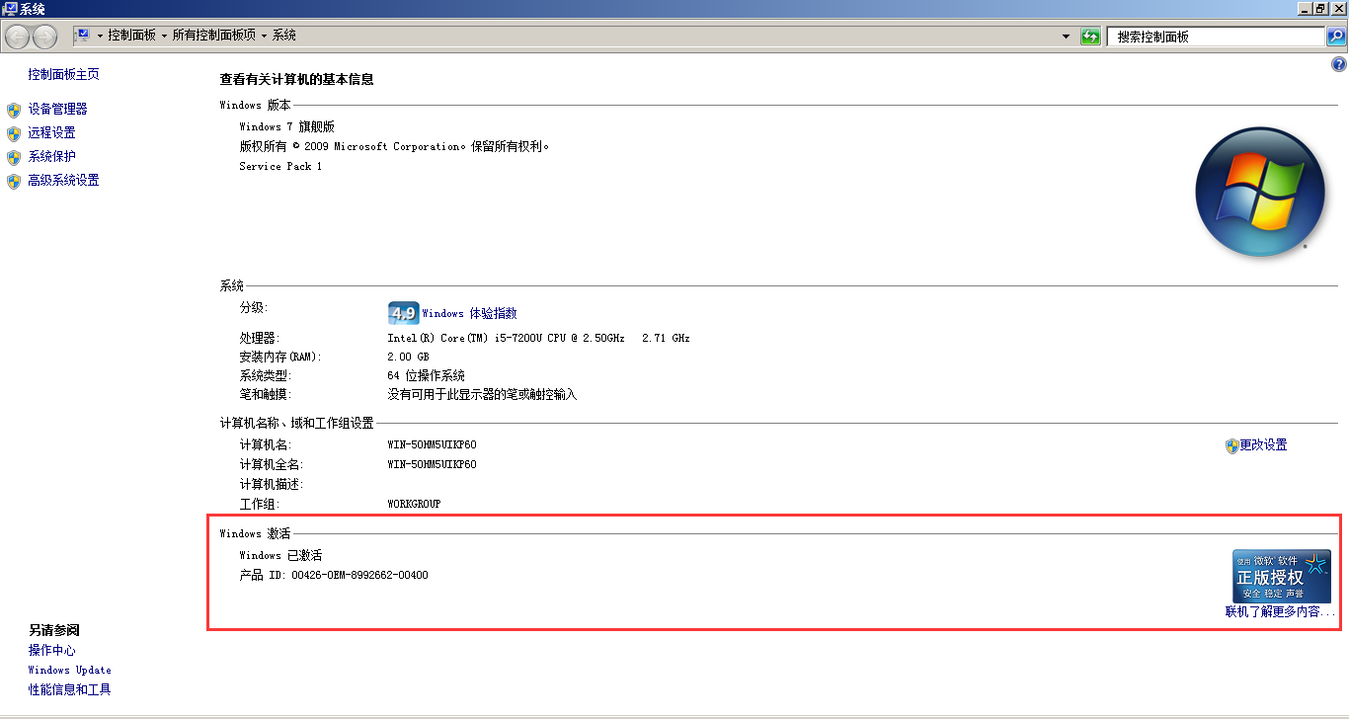The width and height of the screenshot is (1349, 719).
Task: Click the 产品 ID number line
Action: (x=334, y=575)
